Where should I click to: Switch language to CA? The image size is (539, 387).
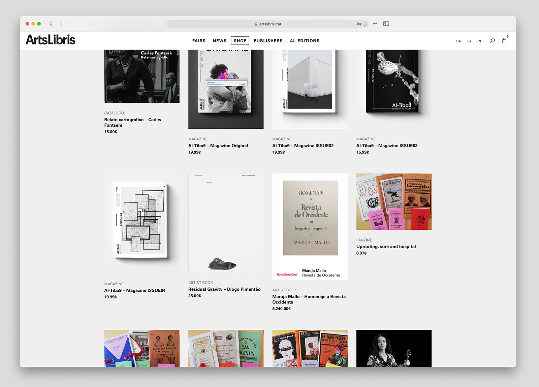[458, 41]
